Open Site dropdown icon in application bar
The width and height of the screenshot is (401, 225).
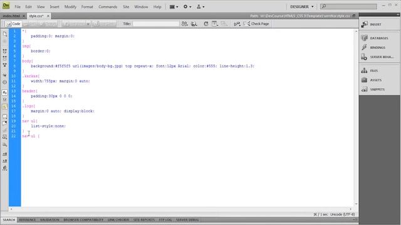[x=200, y=7]
